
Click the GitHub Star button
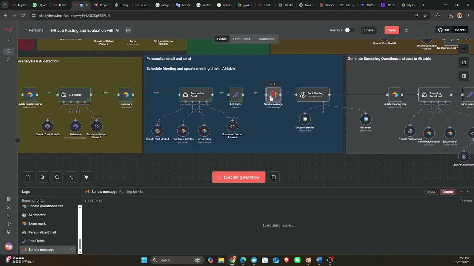coord(444,30)
